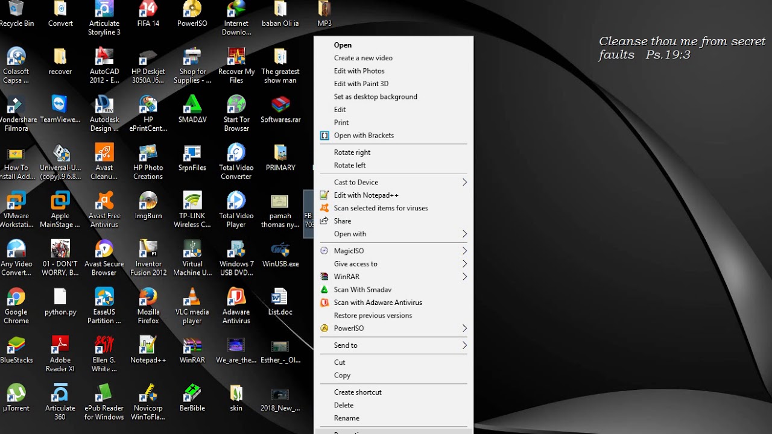Viewport: 772px width, 434px height.
Task: Choose Set as desktop background
Action: click(375, 96)
